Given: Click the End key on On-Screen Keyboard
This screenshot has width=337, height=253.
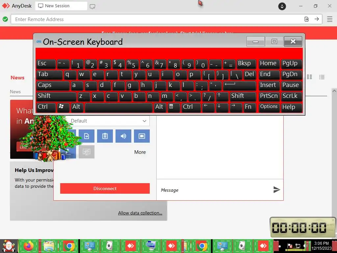Looking at the screenshot, I should tap(269, 75).
